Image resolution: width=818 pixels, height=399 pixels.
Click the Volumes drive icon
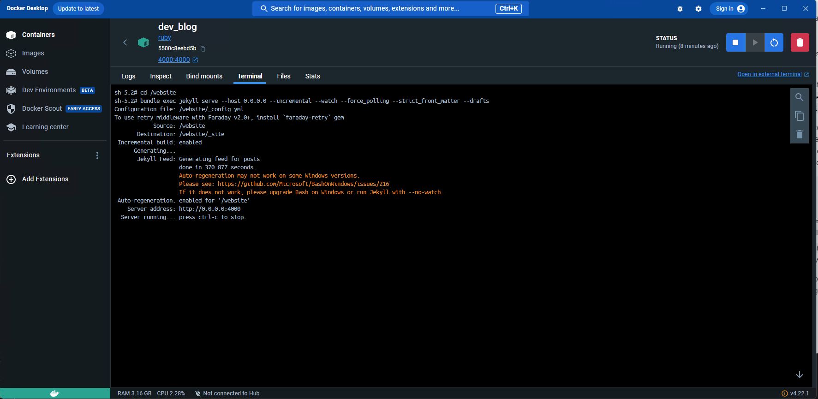pos(12,71)
